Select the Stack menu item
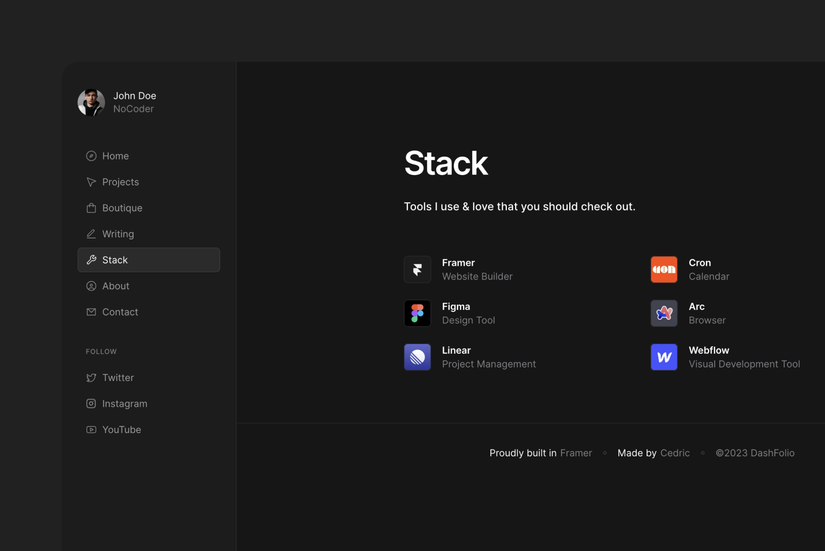This screenshot has height=551, width=825. (x=148, y=260)
